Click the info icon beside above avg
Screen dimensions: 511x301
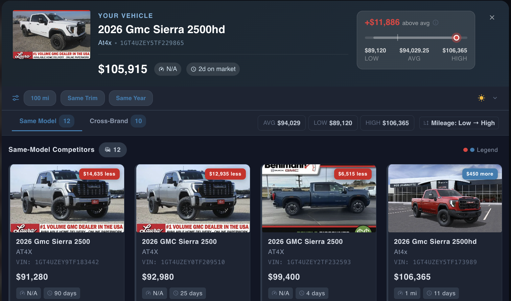click(436, 23)
